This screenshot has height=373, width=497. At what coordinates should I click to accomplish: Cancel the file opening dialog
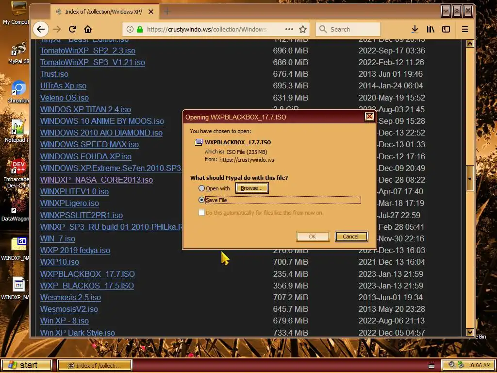[x=351, y=237]
